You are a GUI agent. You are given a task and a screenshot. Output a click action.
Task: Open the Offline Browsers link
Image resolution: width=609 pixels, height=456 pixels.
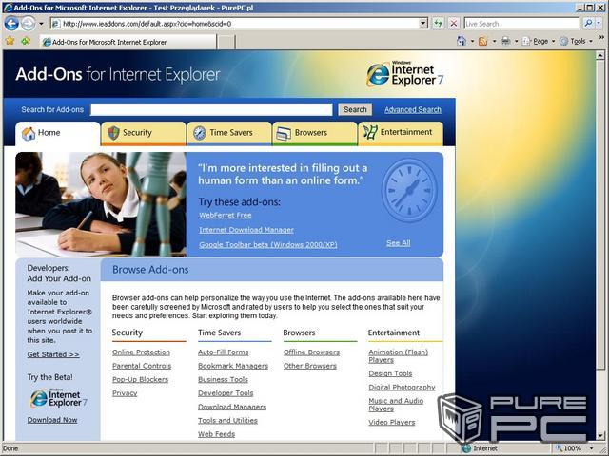click(311, 352)
